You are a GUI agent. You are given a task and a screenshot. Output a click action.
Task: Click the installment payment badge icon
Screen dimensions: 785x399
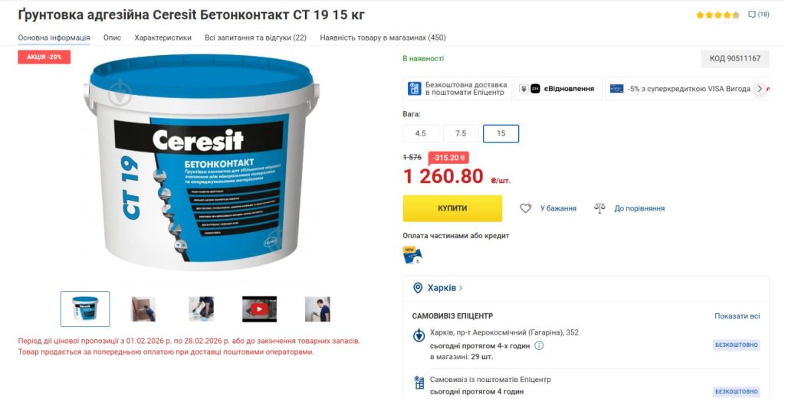(412, 254)
